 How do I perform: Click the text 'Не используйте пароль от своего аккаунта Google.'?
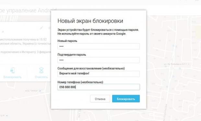point(92,34)
